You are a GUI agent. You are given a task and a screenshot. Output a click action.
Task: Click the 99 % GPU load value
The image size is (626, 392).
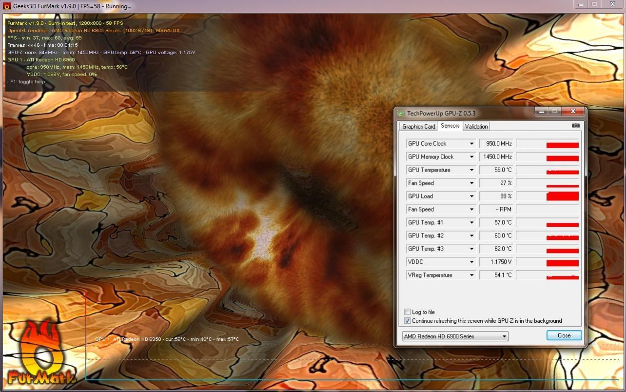point(496,196)
